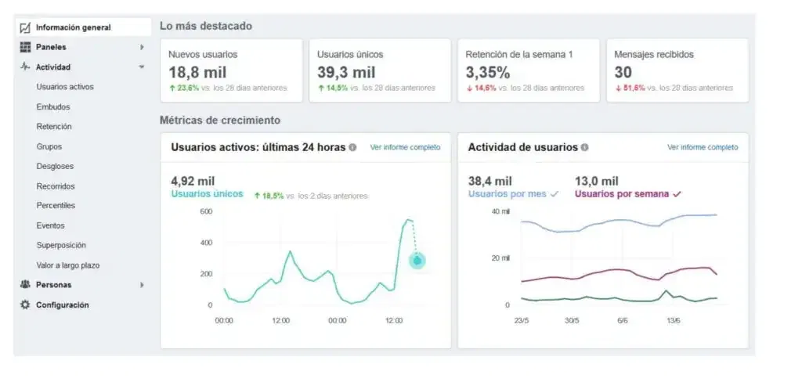Click info icon beside Usuarios activos title

[352, 147]
